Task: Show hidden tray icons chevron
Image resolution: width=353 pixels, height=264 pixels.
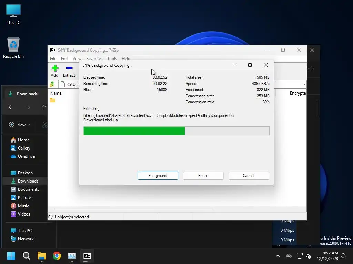Action: tap(278, 256)
